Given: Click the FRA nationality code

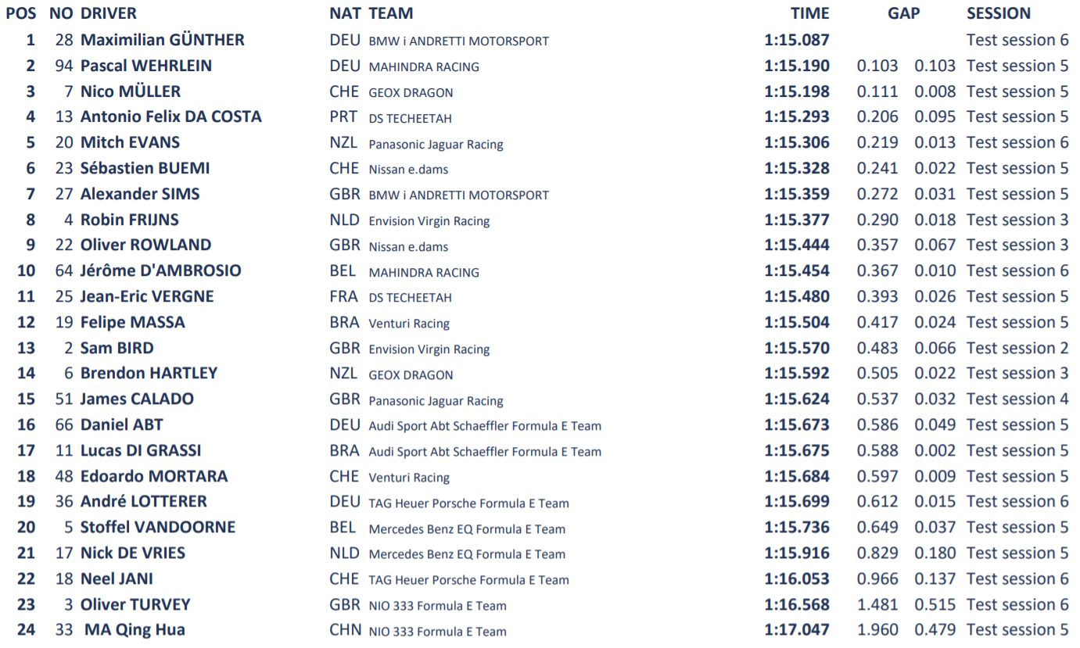Looking at the screenshot, I should 343,297.
